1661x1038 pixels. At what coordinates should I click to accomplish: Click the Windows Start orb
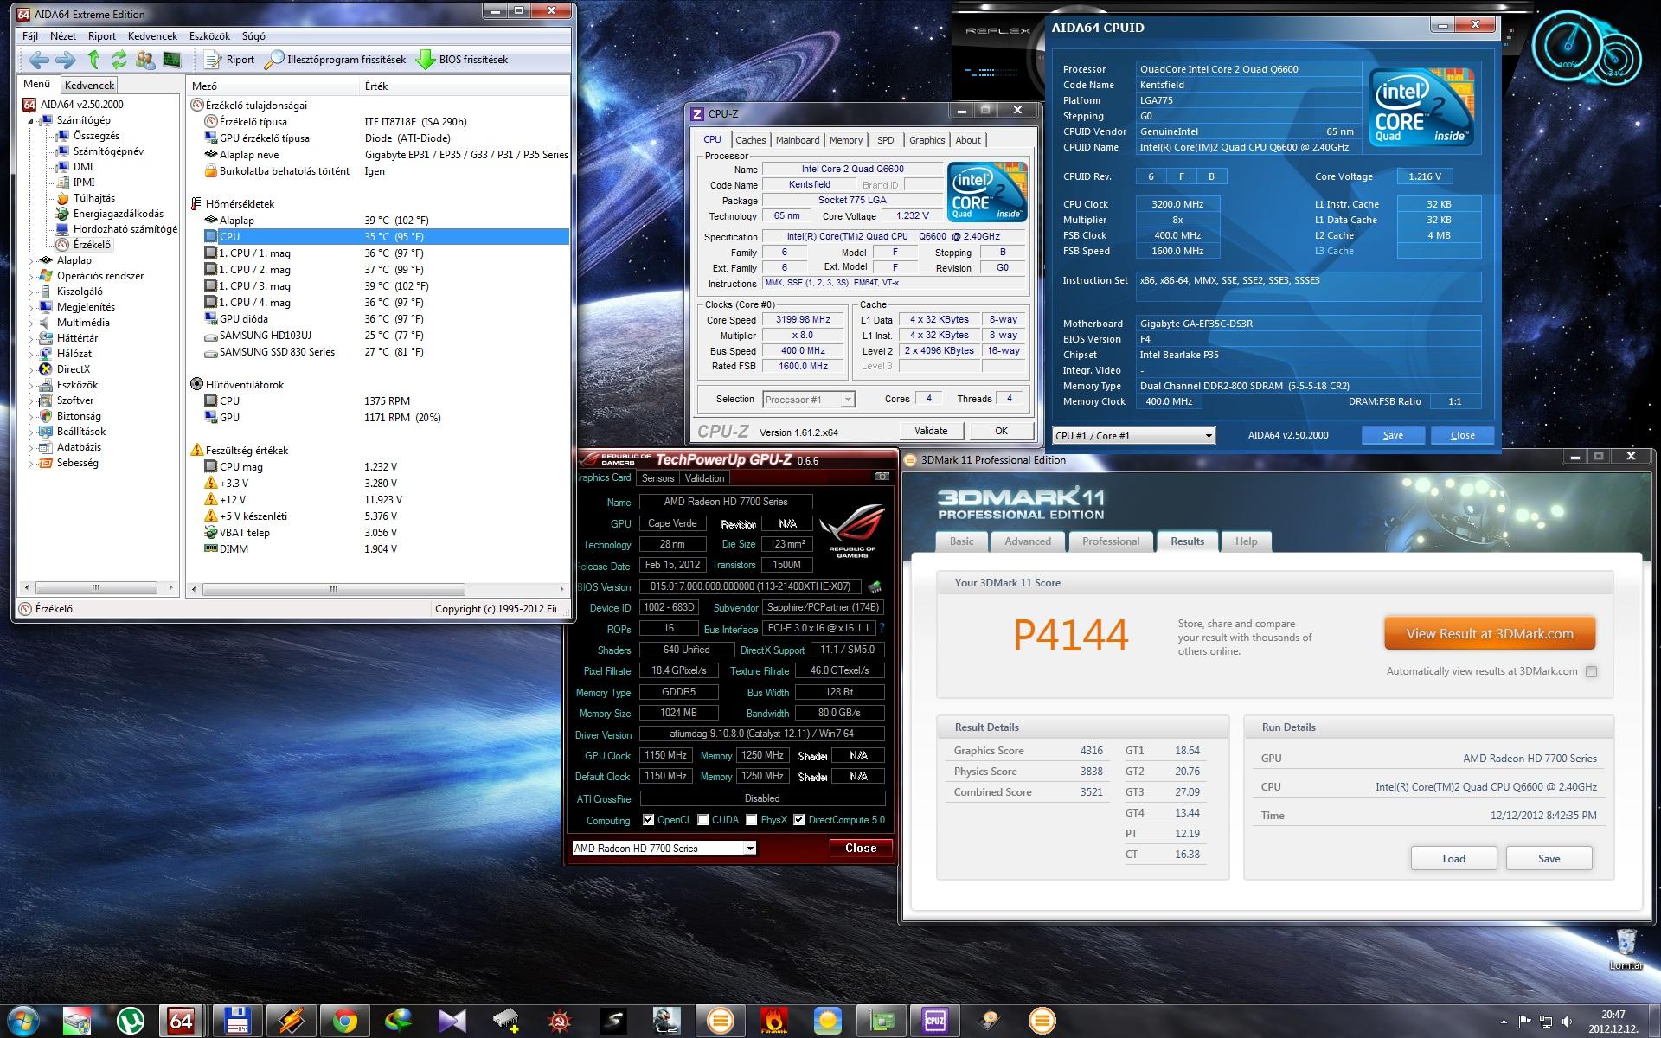(23, 1021)
